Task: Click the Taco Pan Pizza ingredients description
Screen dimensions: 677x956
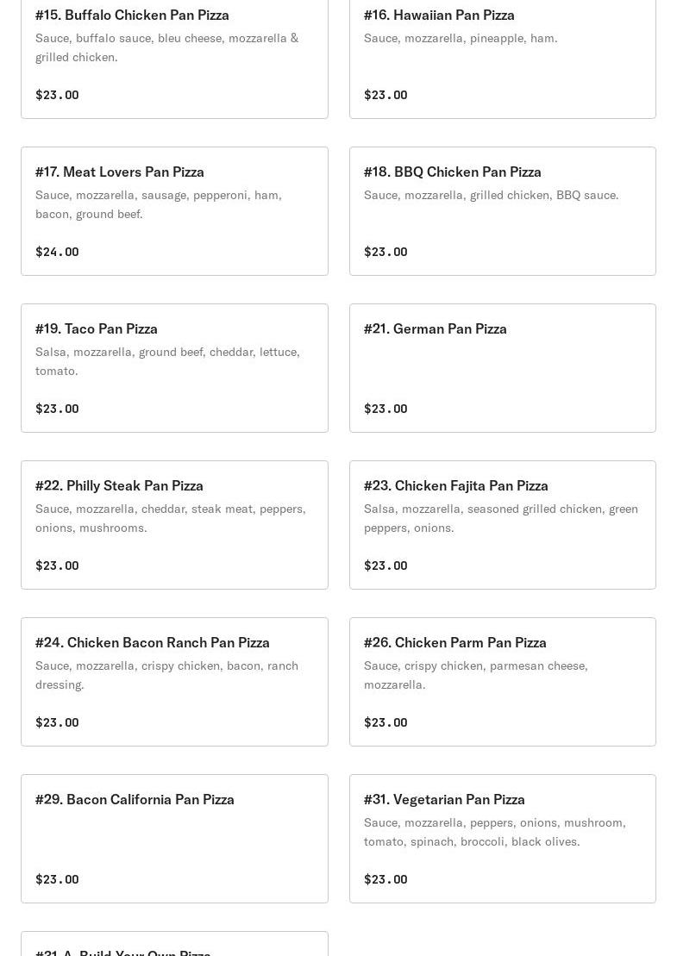Action: (x=167, y=361)
